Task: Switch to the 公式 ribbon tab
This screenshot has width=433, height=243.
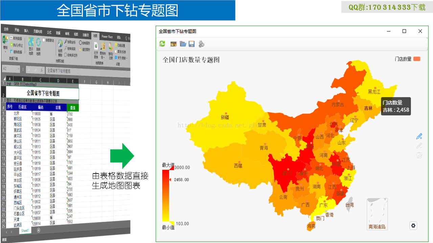Action: pos(49,32)
